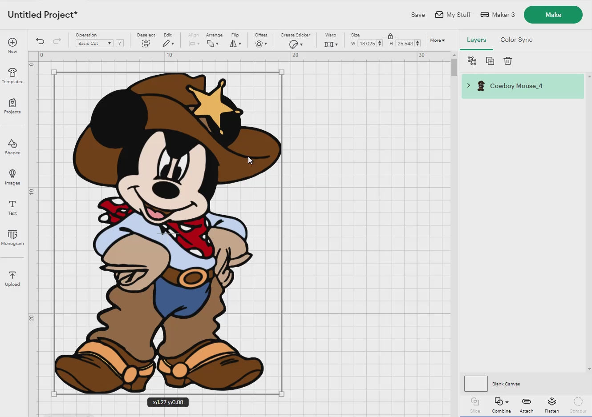The image size is (592, 417).
Task: Click the Flatten tool
Action: (551, 405)
